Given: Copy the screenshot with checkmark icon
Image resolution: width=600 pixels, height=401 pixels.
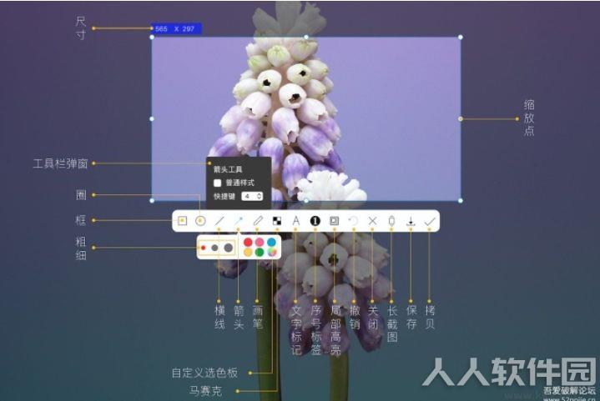Looking at the screenshot, I should (x=430, y=221).
